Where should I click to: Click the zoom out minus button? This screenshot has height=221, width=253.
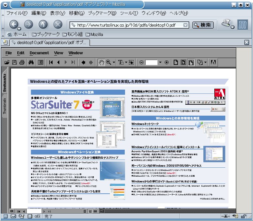tap(141, 62)
